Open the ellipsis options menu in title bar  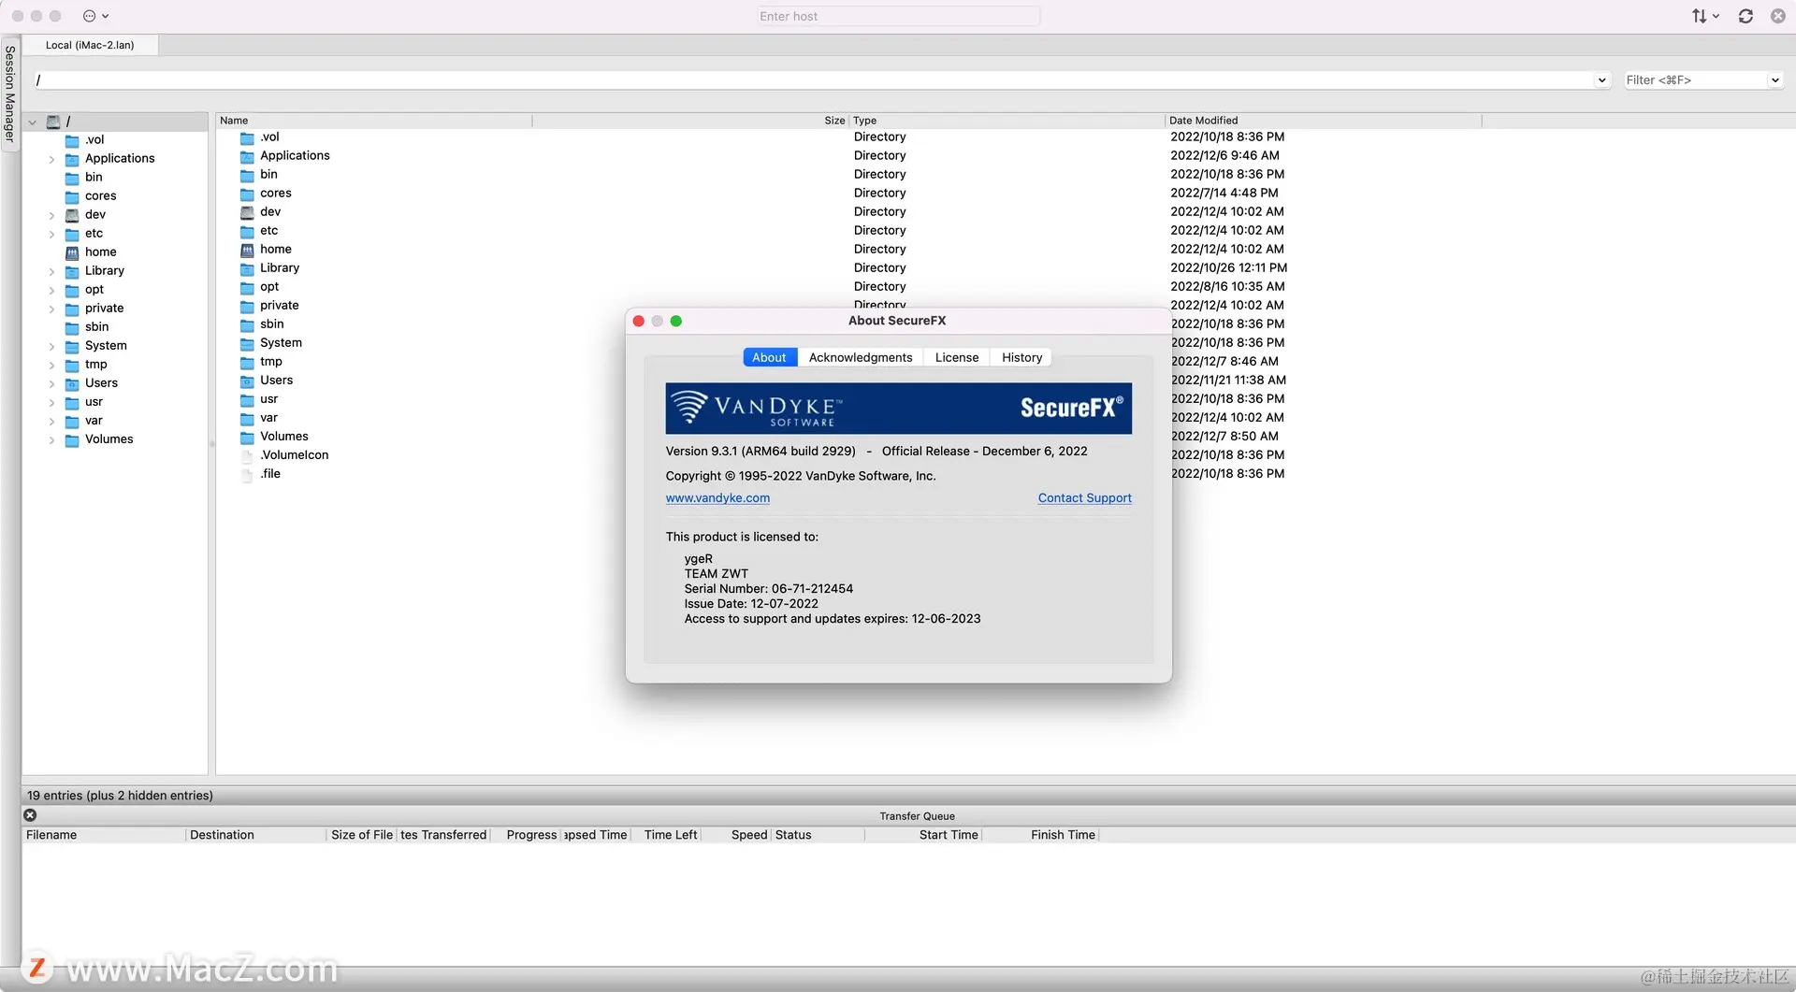[95, 16]
